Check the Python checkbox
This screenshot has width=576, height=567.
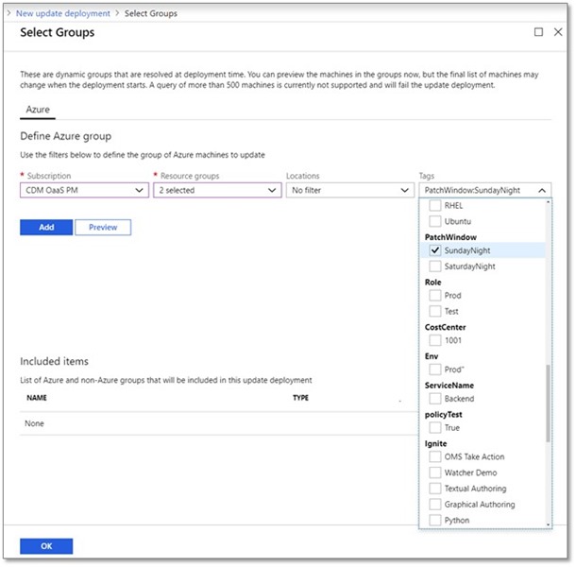(435, 520)
